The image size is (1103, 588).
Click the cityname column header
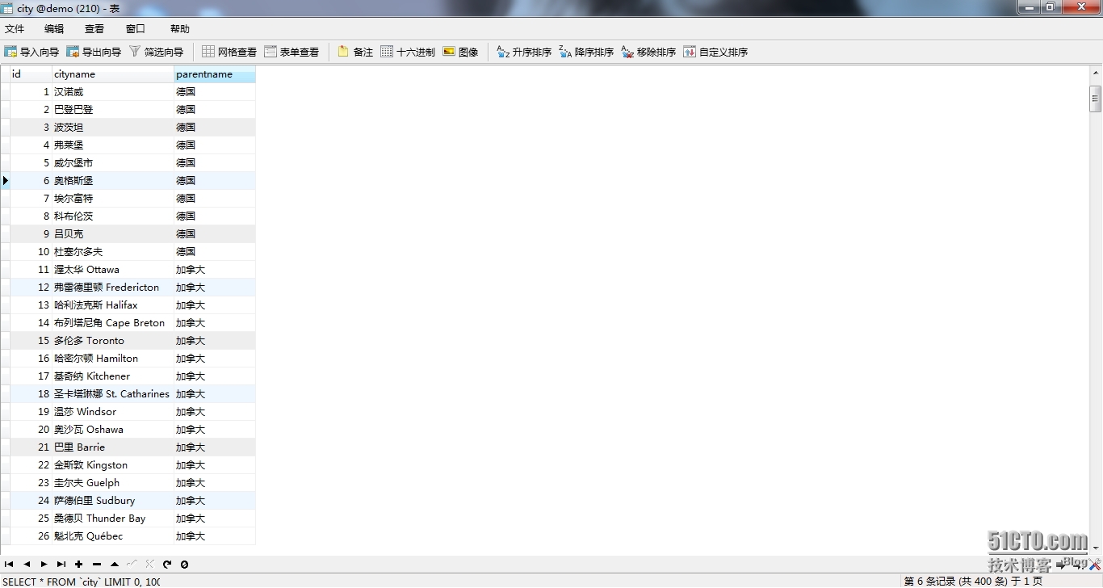point(113,74)
